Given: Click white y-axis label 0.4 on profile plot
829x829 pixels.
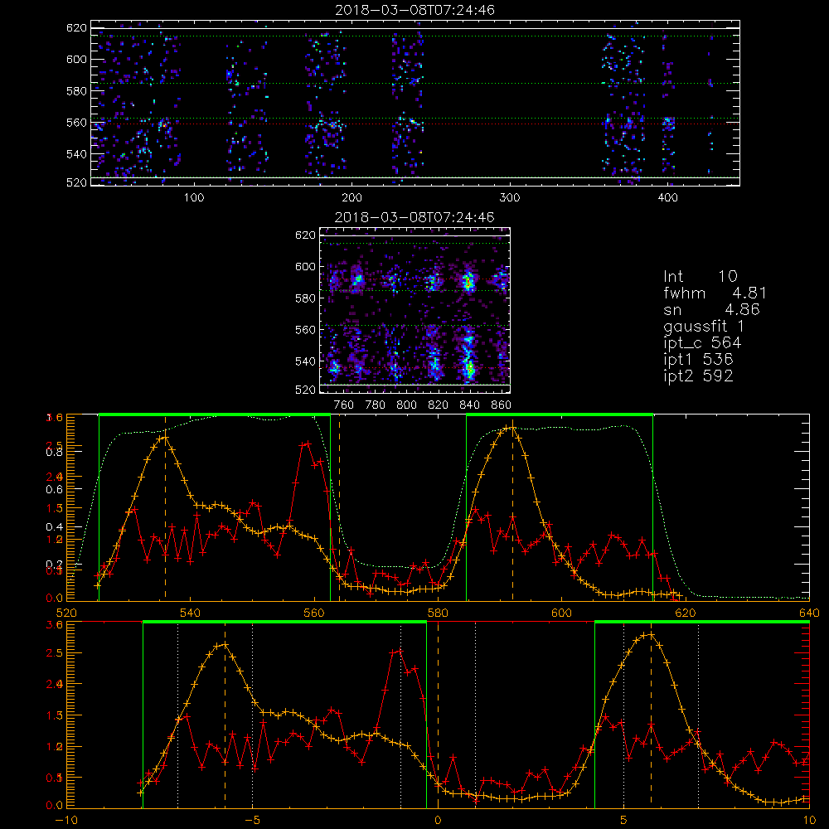Looking at the screenshot, I should [55, 527].
